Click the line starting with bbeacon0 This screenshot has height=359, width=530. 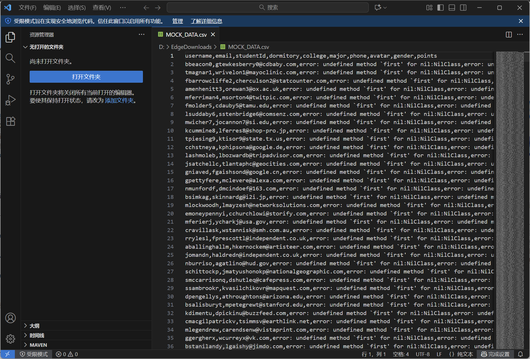(339, 64)
